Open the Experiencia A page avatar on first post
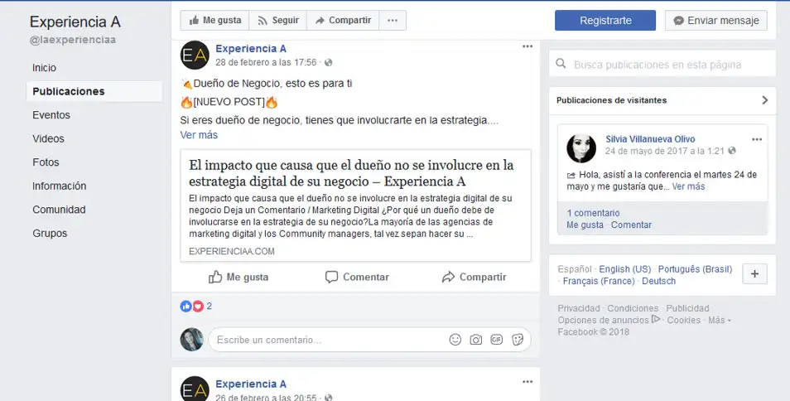The image size is (790, 401). click(x=195, y=55)
